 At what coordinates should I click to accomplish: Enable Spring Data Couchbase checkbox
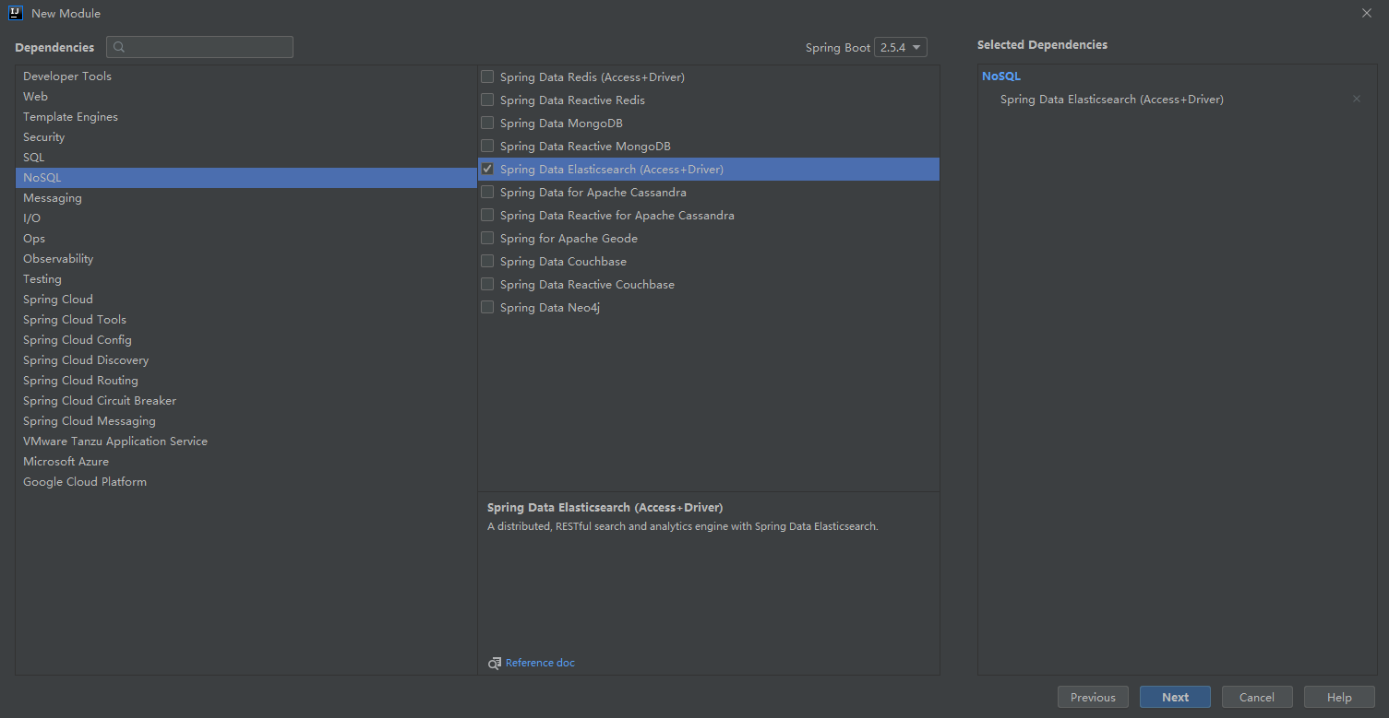[487, 261]
